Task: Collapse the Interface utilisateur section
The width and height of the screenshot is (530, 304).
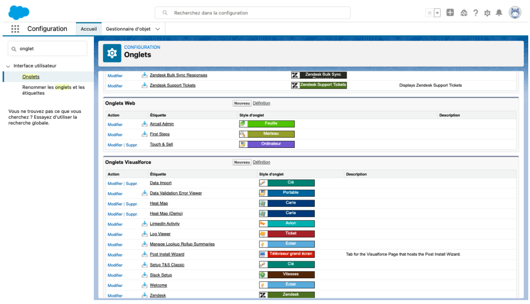Action: pyautogui.click(x=8, y=66)
